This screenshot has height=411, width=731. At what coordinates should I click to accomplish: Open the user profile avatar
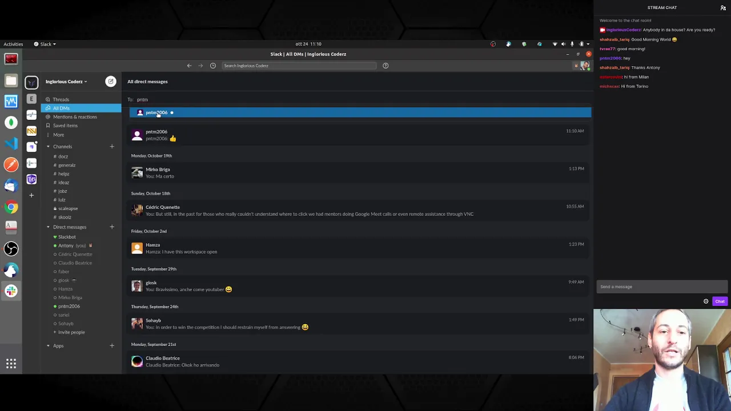click(584, 66)
